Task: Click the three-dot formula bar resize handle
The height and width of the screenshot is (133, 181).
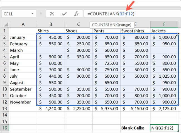Action: coord(41,14)
